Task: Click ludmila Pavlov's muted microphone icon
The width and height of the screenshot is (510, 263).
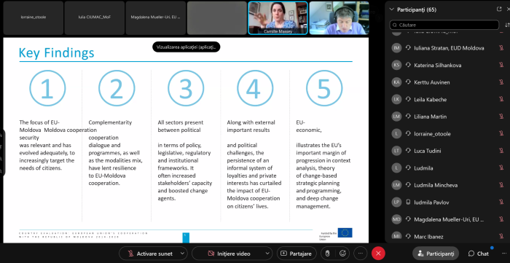Action: coord(501,203)
